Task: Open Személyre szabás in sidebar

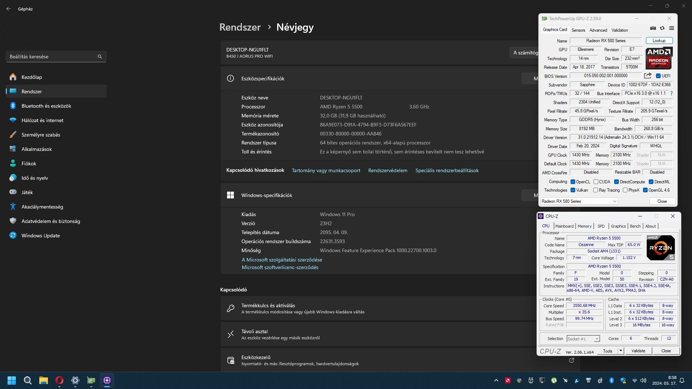Action: point(56,135)
